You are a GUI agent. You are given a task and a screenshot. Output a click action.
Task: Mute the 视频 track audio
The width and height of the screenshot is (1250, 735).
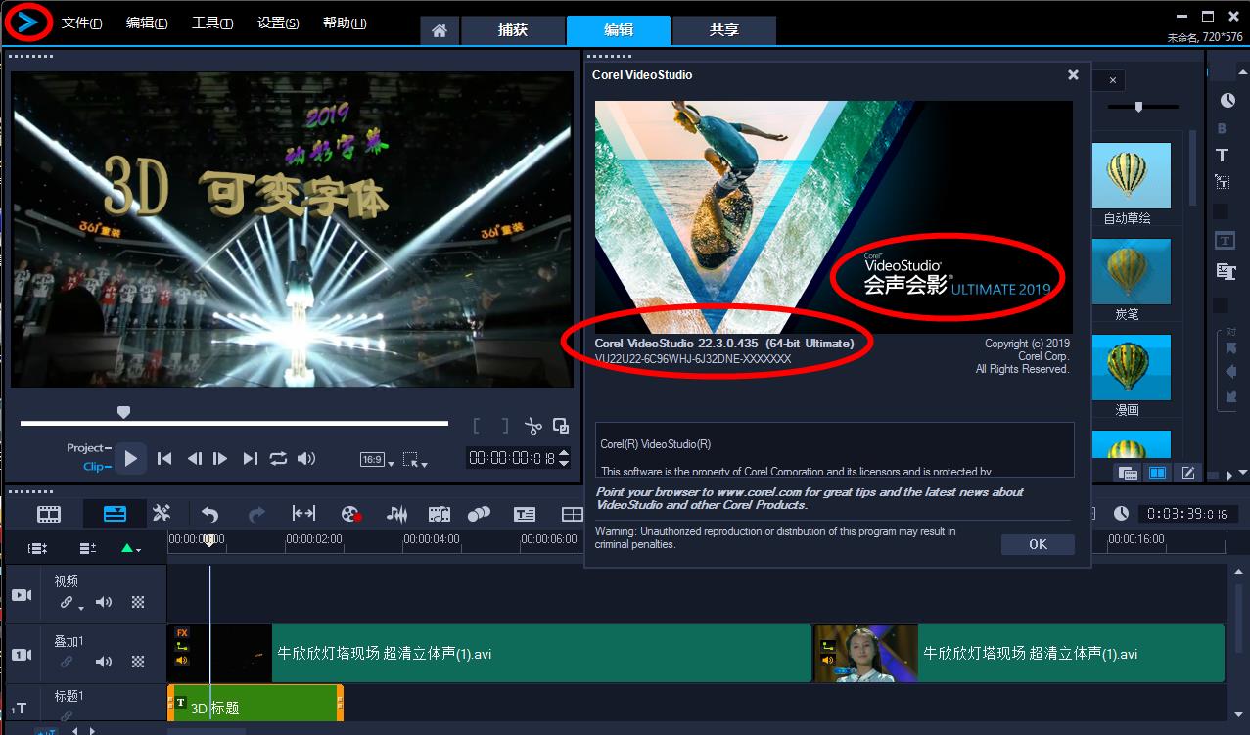pyautogui.click(x=104, y=602)
